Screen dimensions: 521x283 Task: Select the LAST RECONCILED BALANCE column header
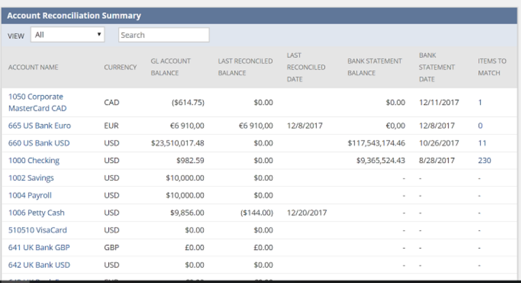click(x=245, y=67)
